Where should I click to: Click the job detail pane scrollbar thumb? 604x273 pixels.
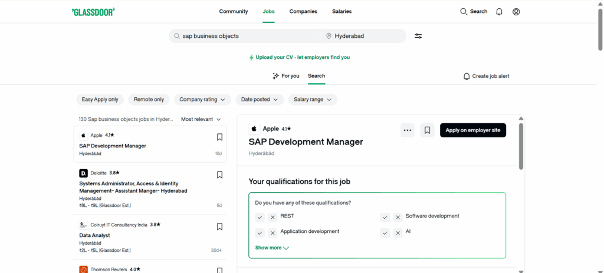pyautogui.click(x=521, y=146)
